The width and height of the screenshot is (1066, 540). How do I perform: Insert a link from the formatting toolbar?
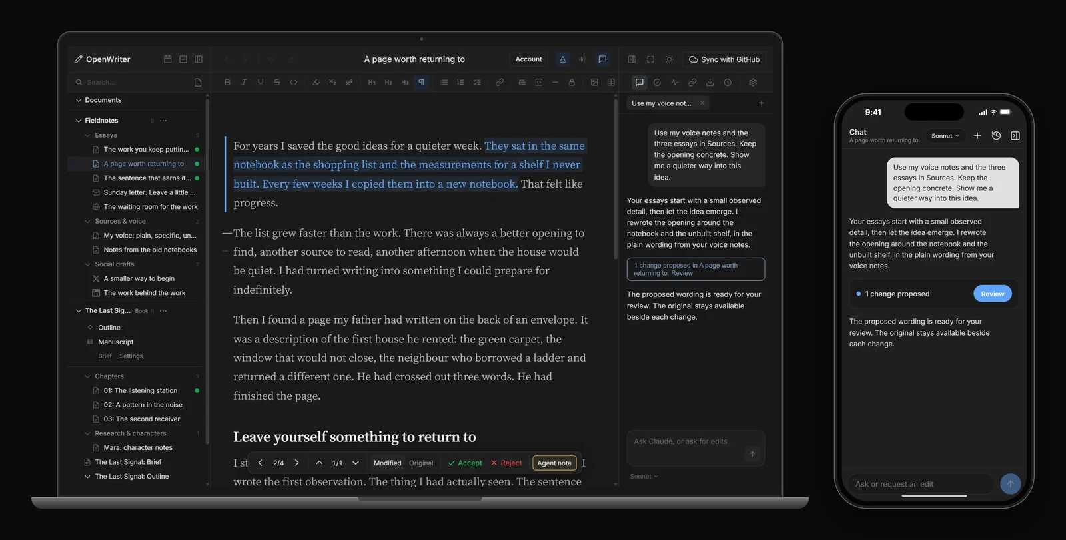click(499, 83)
